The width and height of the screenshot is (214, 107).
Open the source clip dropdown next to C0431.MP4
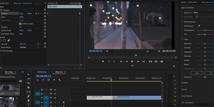(11, 3)
